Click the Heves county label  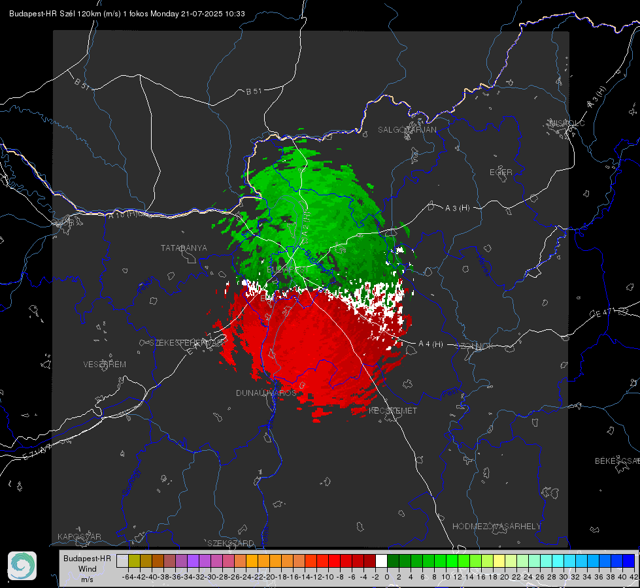(x=483, y=266)
